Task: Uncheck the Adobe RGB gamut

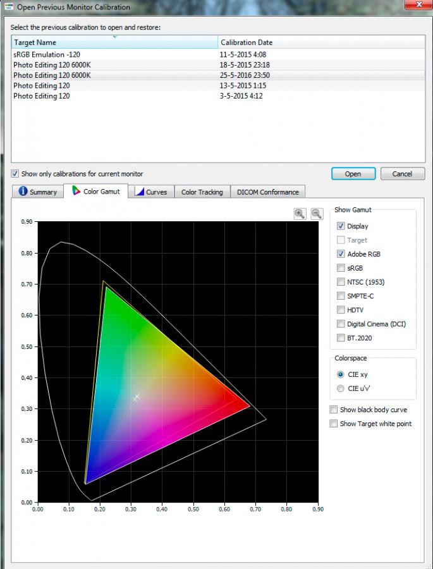Action: click(341, 254)
